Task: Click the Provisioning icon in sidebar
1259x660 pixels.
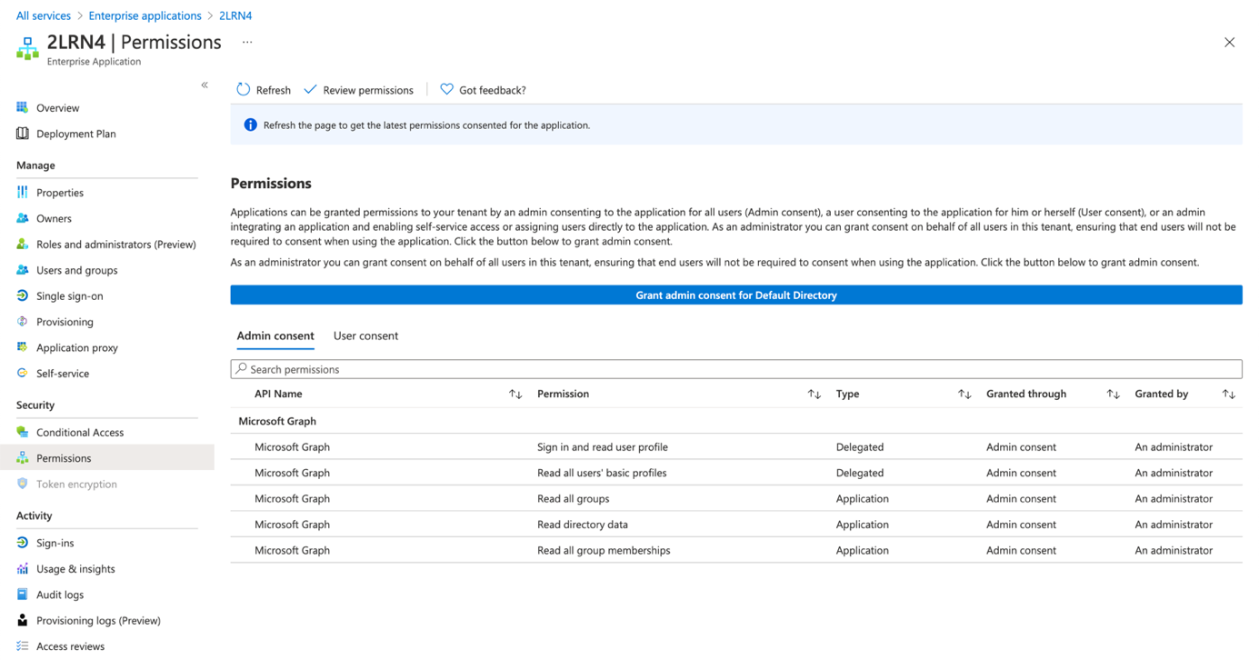Action: click(23, 321)
